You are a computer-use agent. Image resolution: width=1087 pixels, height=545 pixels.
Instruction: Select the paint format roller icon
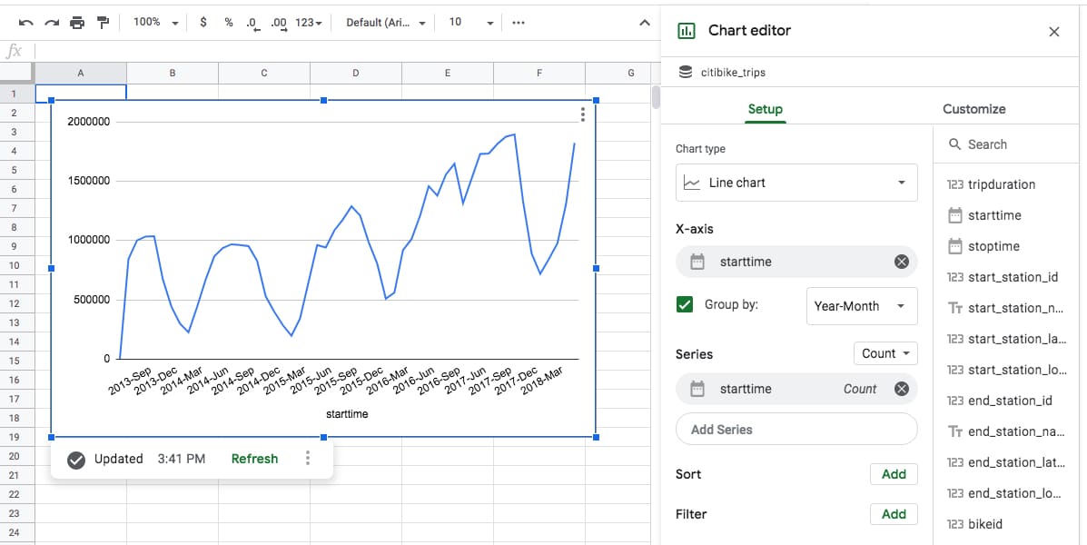coord(103,23)
